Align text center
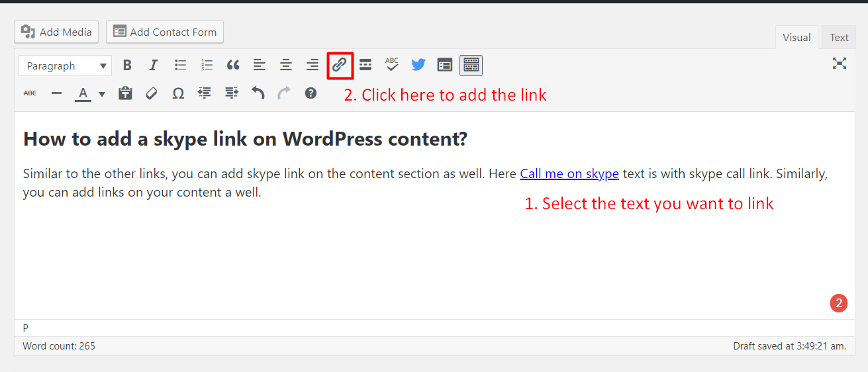Image resolution: width=868 pixels, height=372 pixels. 286,65
